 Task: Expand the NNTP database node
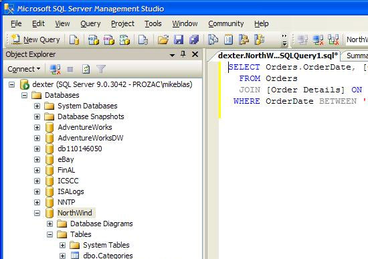pyautogui.click(x=37, y=202)
